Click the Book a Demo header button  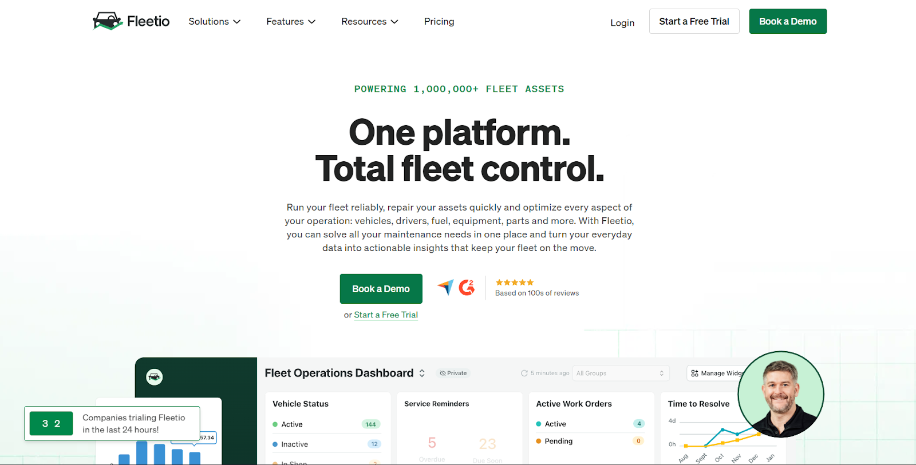[788, 21]
